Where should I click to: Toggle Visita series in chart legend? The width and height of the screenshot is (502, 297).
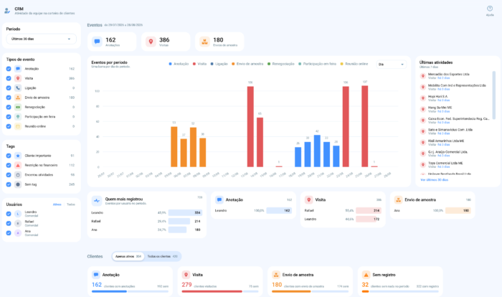[199, 64]
